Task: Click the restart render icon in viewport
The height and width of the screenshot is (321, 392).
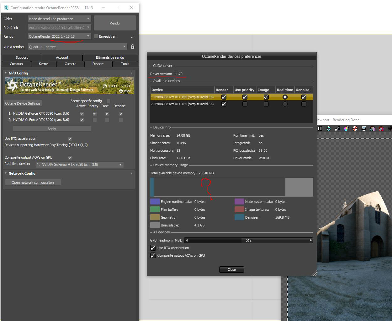Action: (329, 128)
